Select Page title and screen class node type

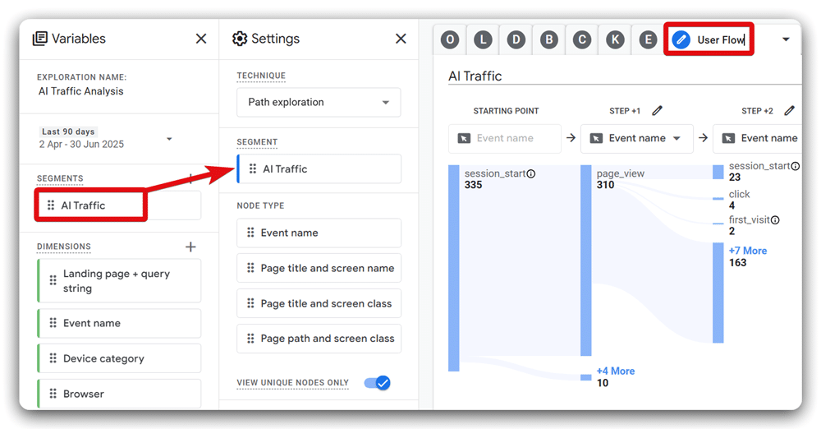tap(319, 303)
